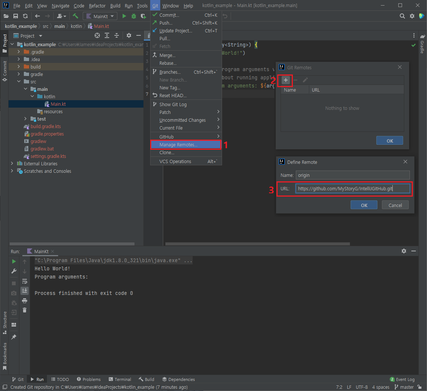Toggle scroll to end in console
The width and height of the screenshot is (427, 391).
25,290
